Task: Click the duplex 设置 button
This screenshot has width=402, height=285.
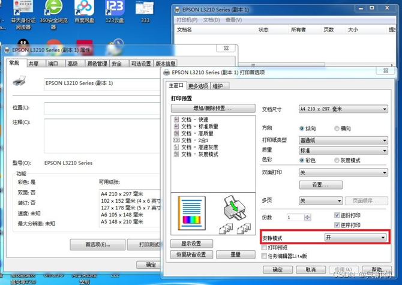Action: 320,185
